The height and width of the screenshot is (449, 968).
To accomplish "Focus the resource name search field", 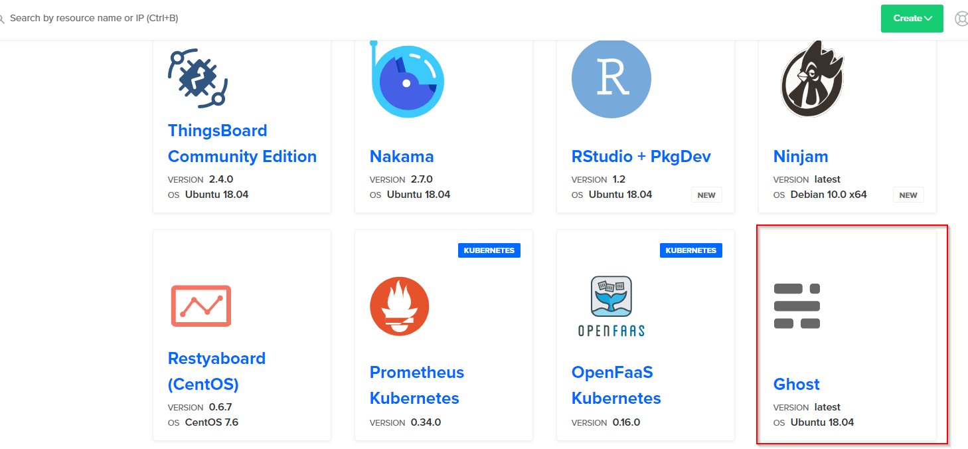I will [x=94, y=18].
